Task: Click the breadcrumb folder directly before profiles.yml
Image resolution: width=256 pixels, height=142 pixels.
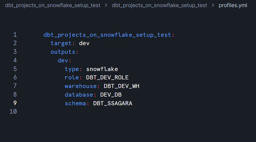Action: tap(159, 5)
